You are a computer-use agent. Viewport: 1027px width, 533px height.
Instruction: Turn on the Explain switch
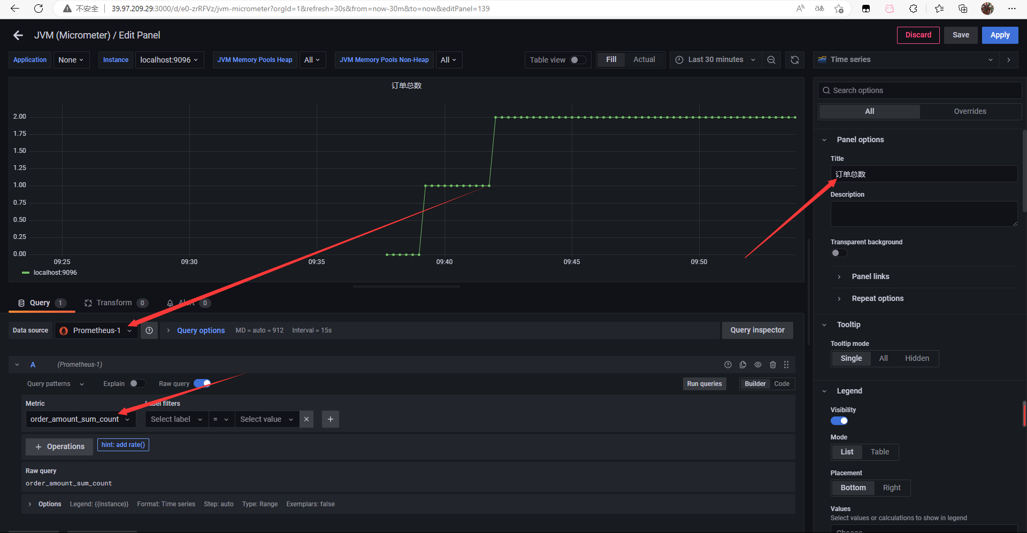[137, 383]
